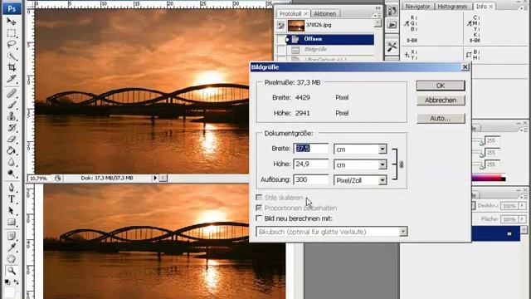Click OK in Bildgröße dialog
Viewport: 531px width, 299px height.
pos(441,86)
